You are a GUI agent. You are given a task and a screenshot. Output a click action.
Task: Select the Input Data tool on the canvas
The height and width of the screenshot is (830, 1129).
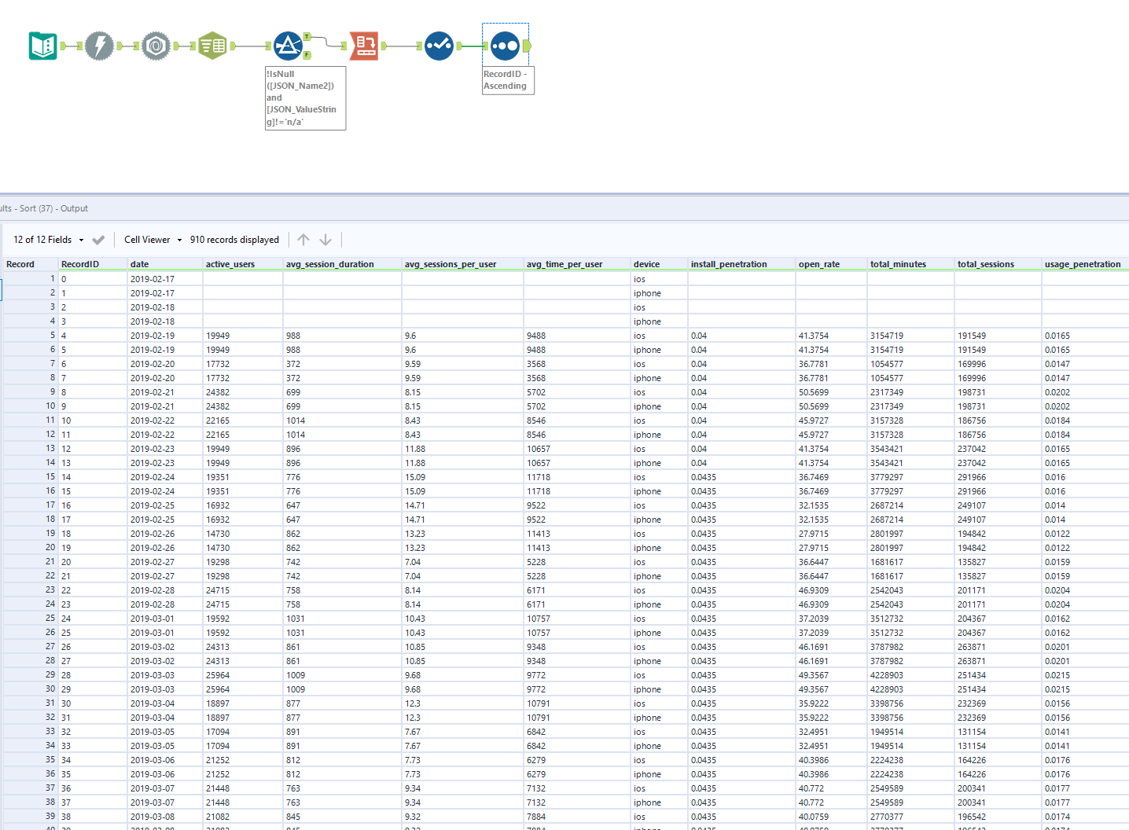click(x=42, y=45)
